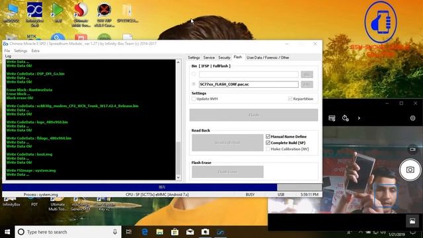
Task: Click the photo timer icon in Camera
Action: point(345,118)
